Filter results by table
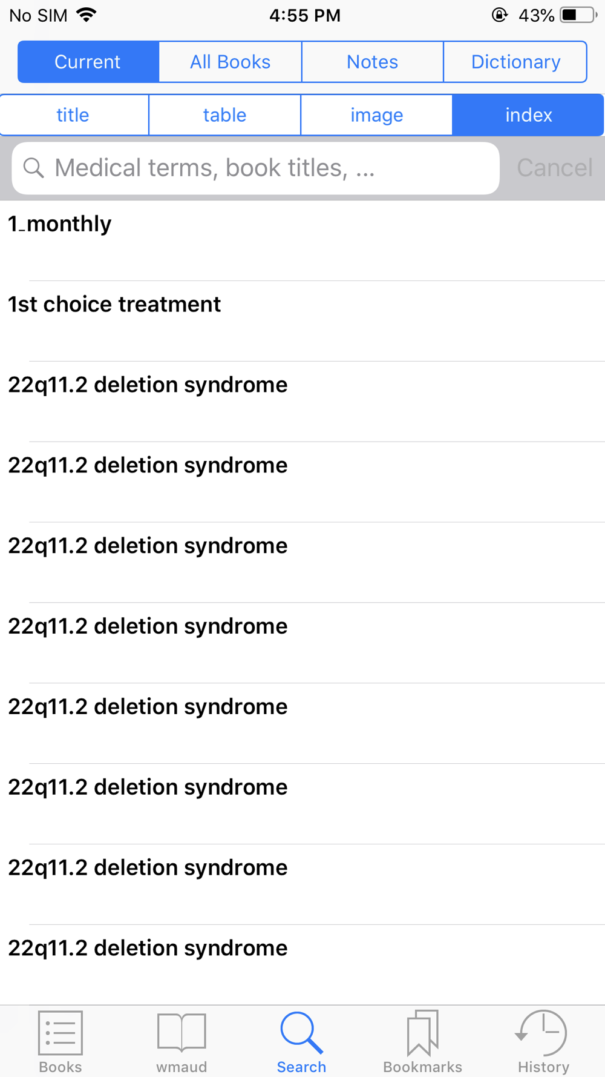This screenshot has width=605, height=1077. coord(224,115)
